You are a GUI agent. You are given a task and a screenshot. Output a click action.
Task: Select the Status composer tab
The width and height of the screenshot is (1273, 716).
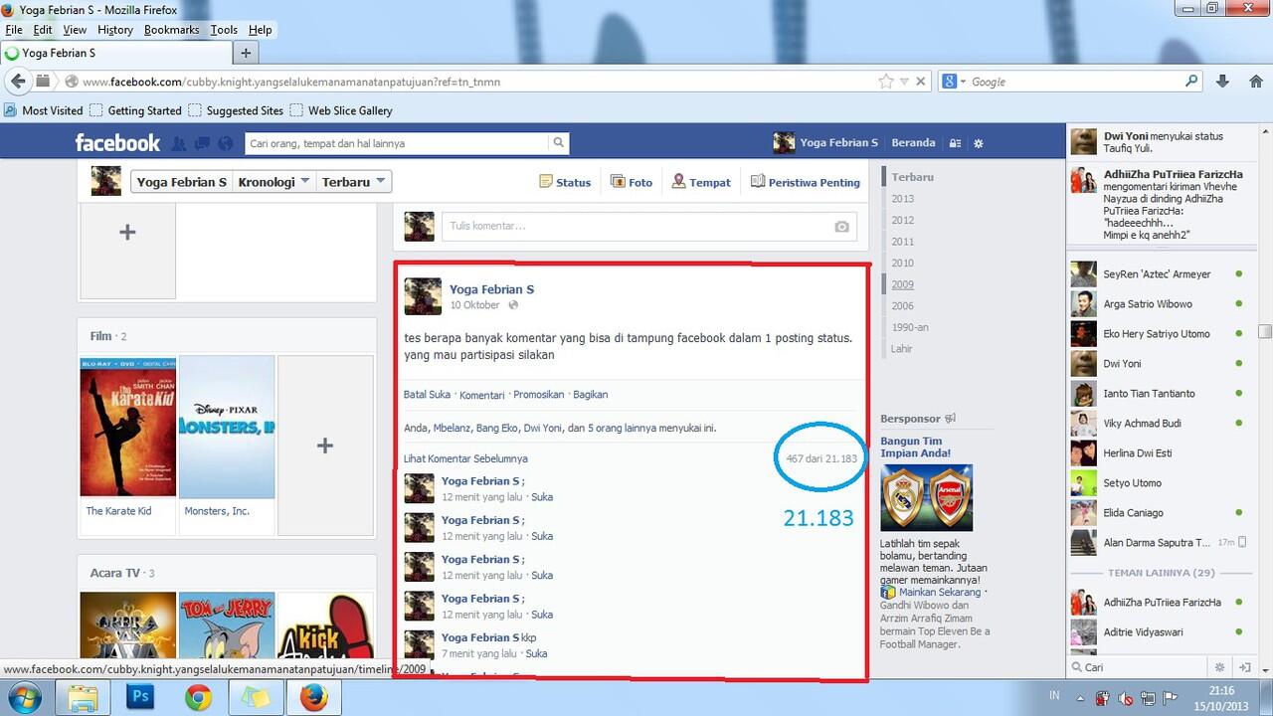(x=565, y=182)
